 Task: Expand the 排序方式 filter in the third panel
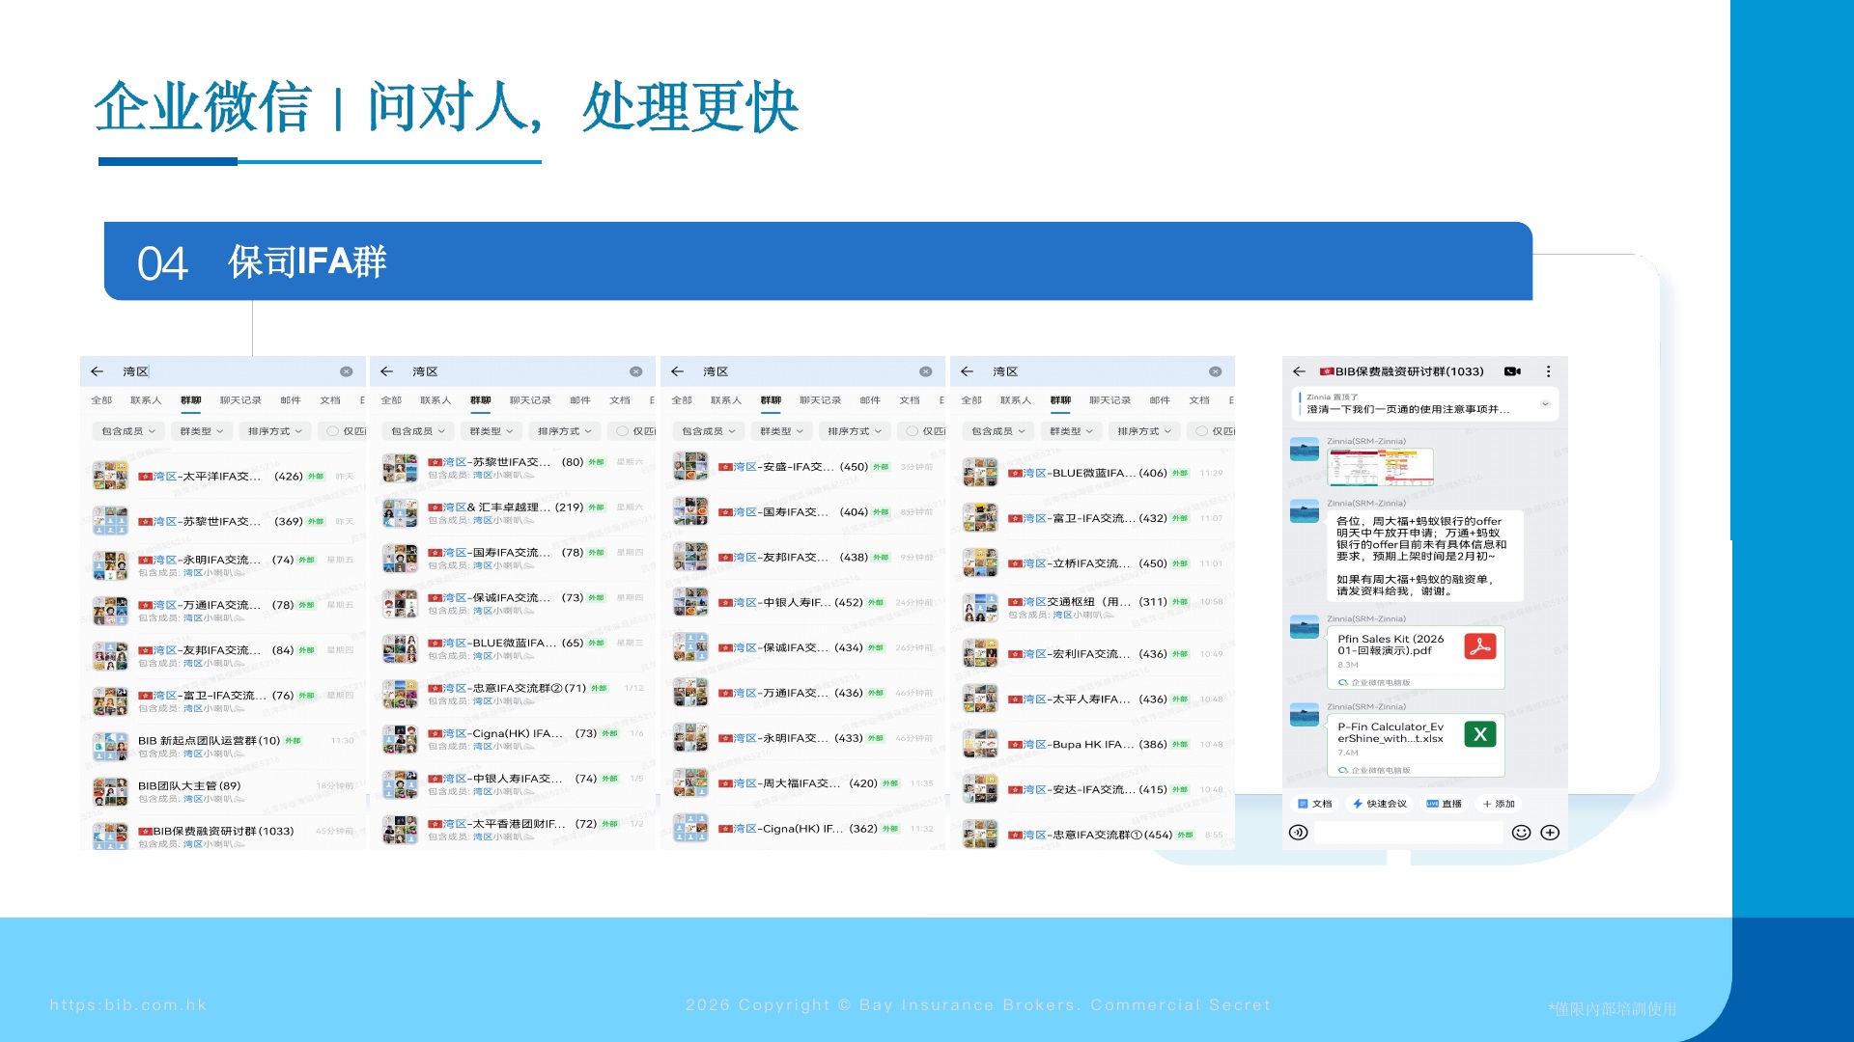[856, 431]
